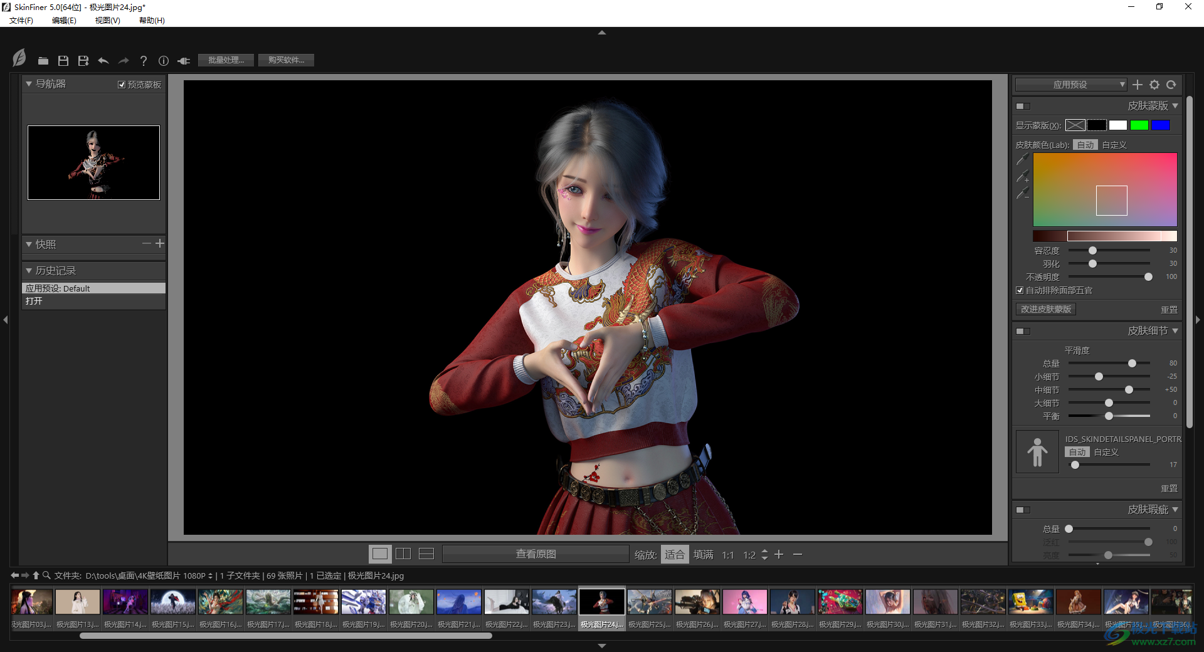1204x652 pixels.
Task: Reset the preset using the refresh icon
Action: coord(1171,85)
